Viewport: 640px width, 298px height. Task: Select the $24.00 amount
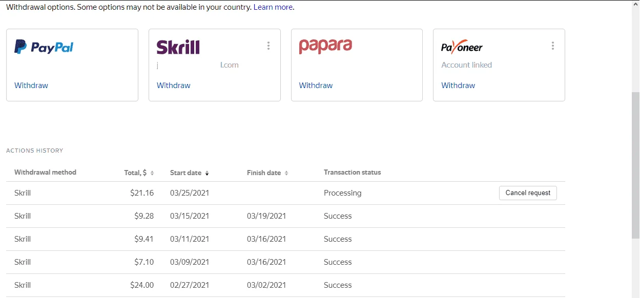click(142, 285)
